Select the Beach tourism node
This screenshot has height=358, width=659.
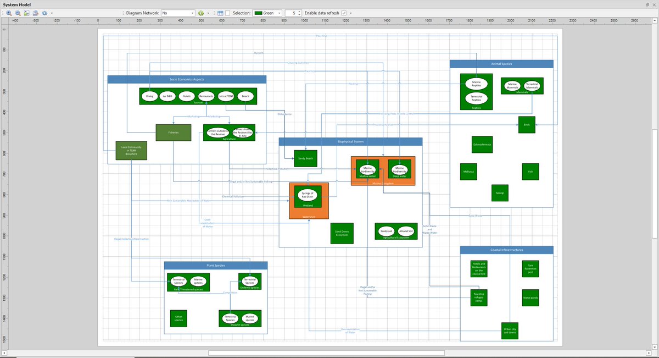click(245, 96)
